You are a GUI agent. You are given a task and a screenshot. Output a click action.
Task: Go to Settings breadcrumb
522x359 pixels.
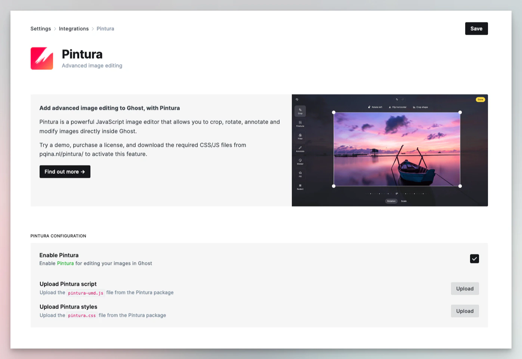tap(41, 29)
